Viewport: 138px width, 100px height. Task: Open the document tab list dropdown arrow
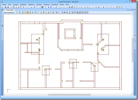click(131, 10)
